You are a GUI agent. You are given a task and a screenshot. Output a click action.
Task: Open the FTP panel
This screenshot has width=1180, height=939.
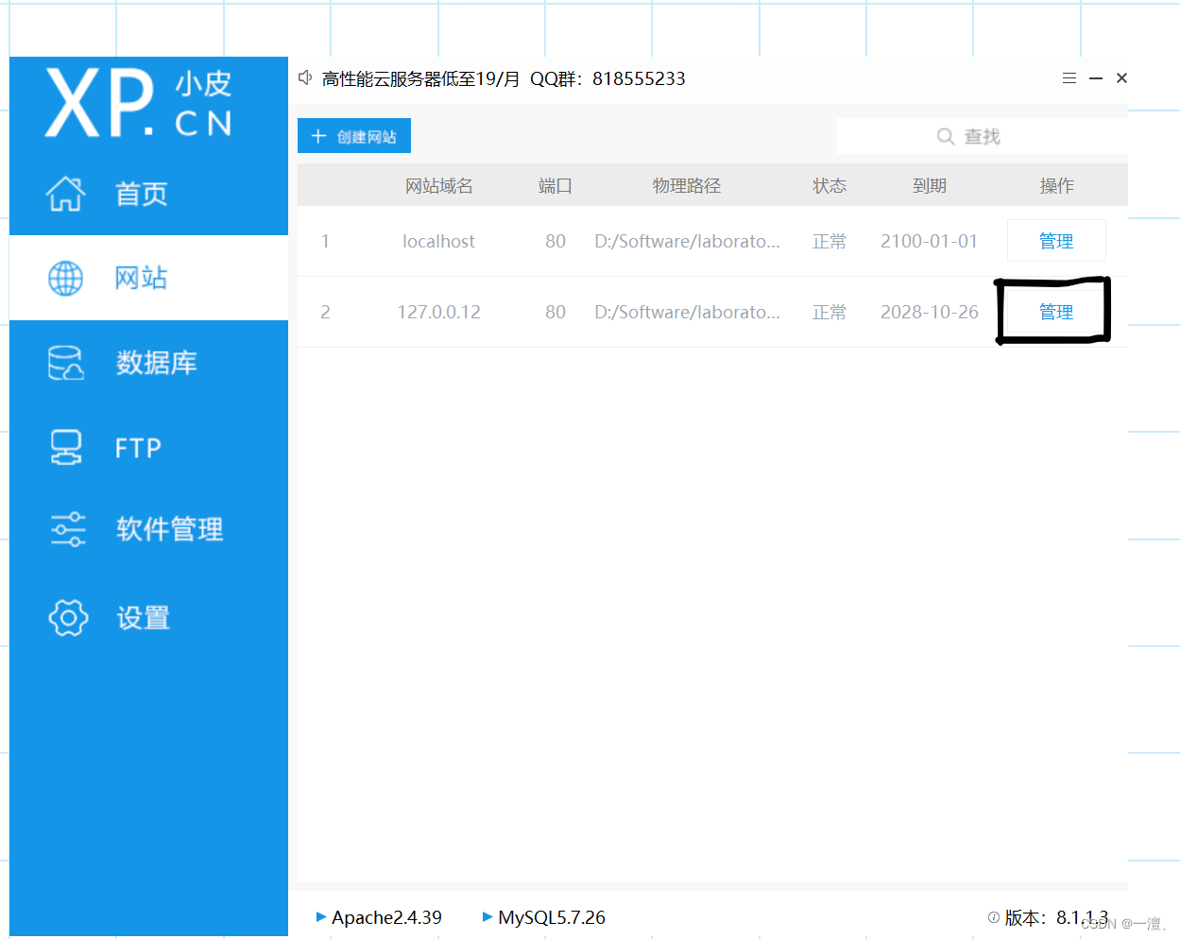(x=138, y=447)
